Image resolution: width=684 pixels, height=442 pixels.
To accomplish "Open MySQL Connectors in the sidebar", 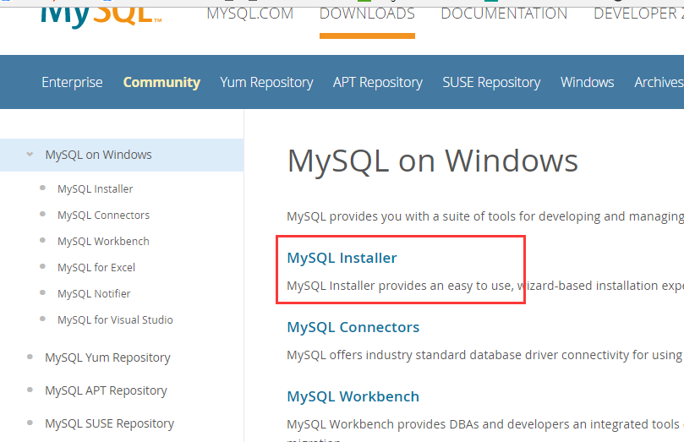I will point(103,215).
